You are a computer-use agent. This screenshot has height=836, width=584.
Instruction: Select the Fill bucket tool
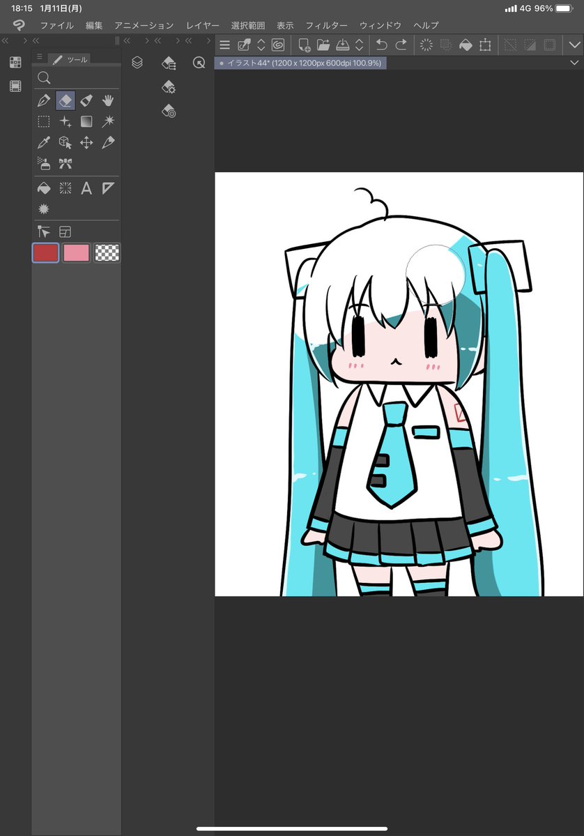point(45,188)
